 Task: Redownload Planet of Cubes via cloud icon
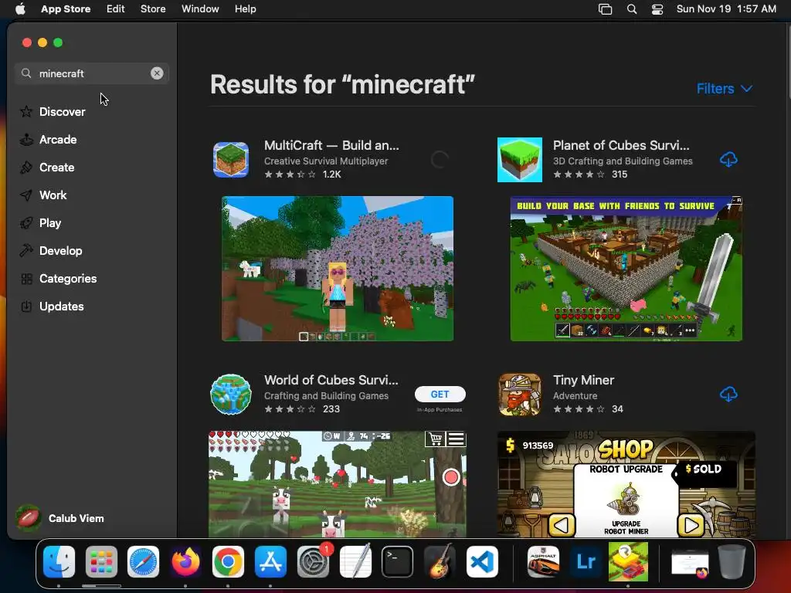(x=728, y=160)
